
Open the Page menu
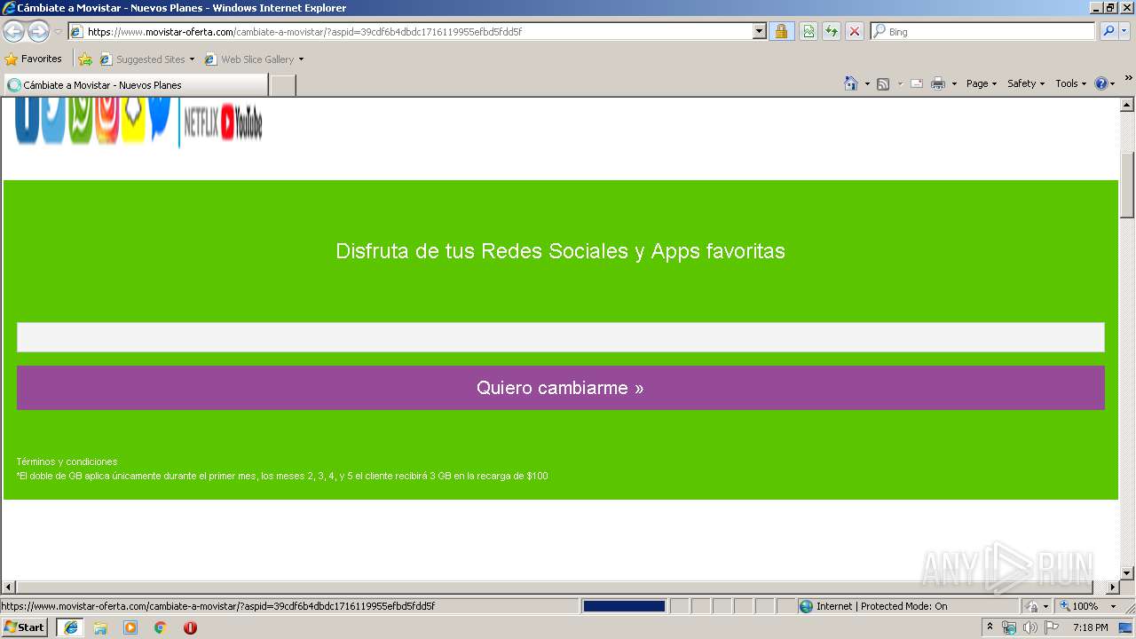point(982,83)
